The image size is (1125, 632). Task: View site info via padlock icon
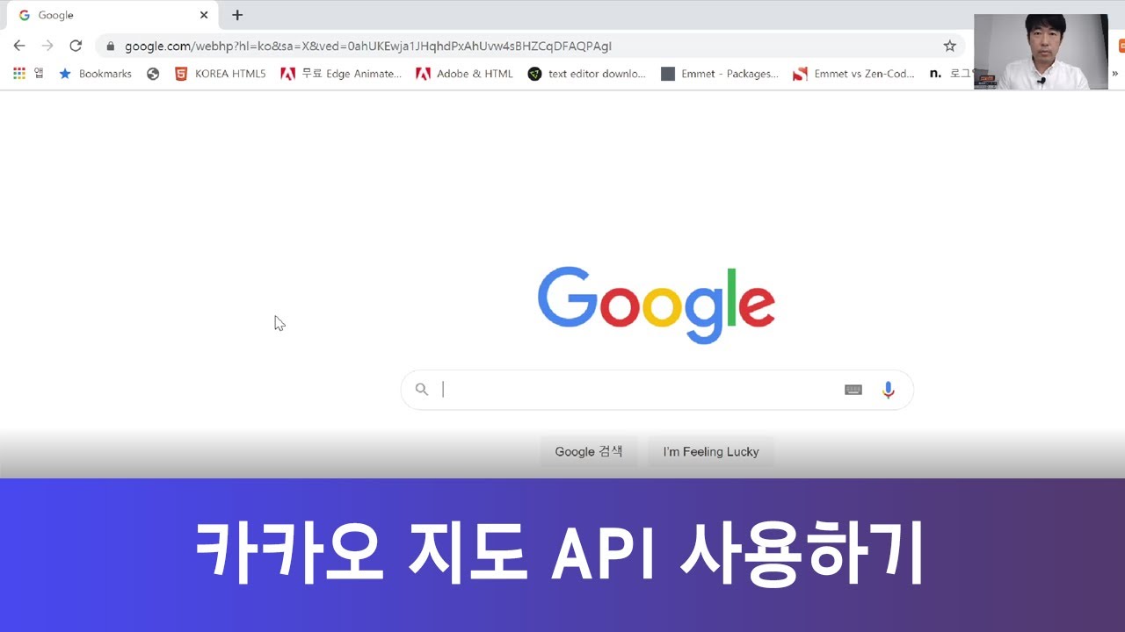(110, 46)
